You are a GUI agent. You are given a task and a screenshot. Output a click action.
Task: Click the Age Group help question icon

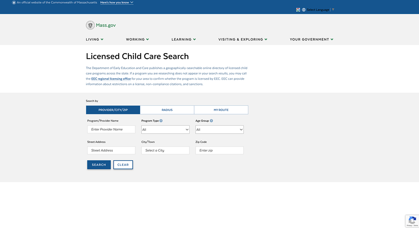tap(211, 121)
